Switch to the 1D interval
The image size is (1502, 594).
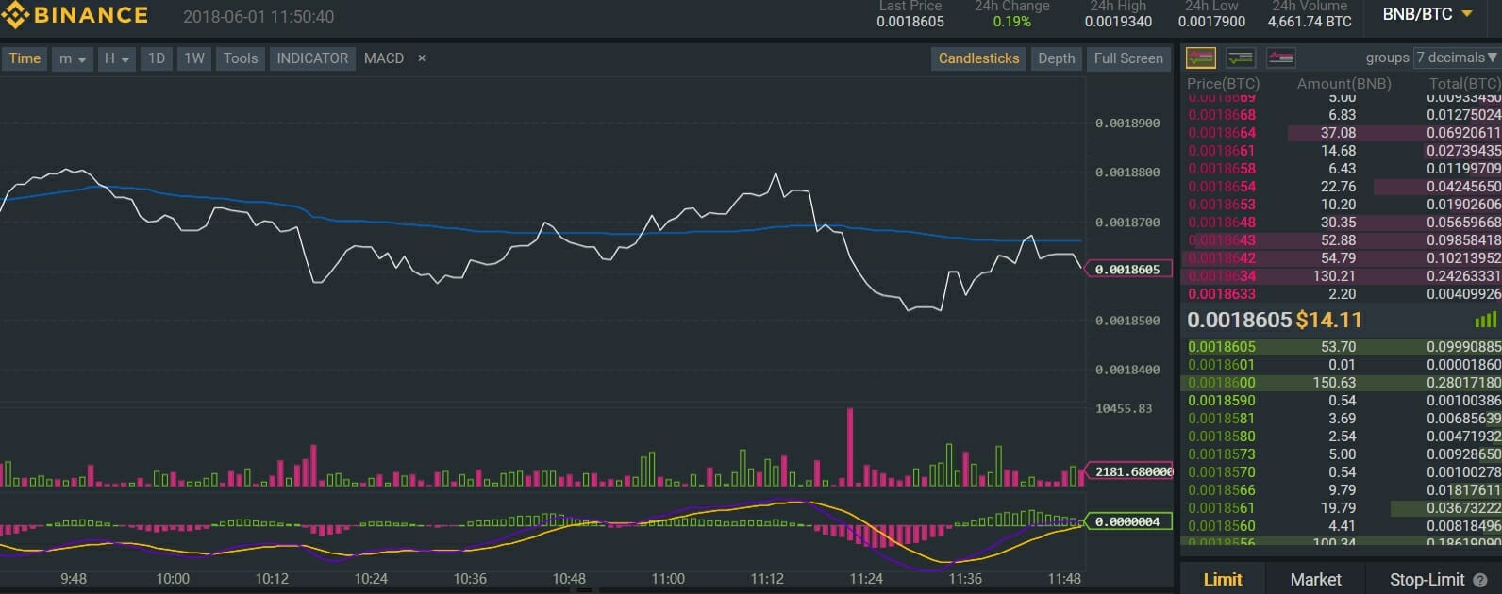157,58
